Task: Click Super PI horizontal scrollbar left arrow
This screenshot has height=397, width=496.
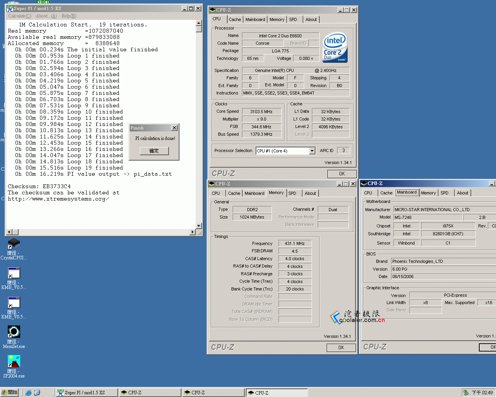Action: pos(10,232)
